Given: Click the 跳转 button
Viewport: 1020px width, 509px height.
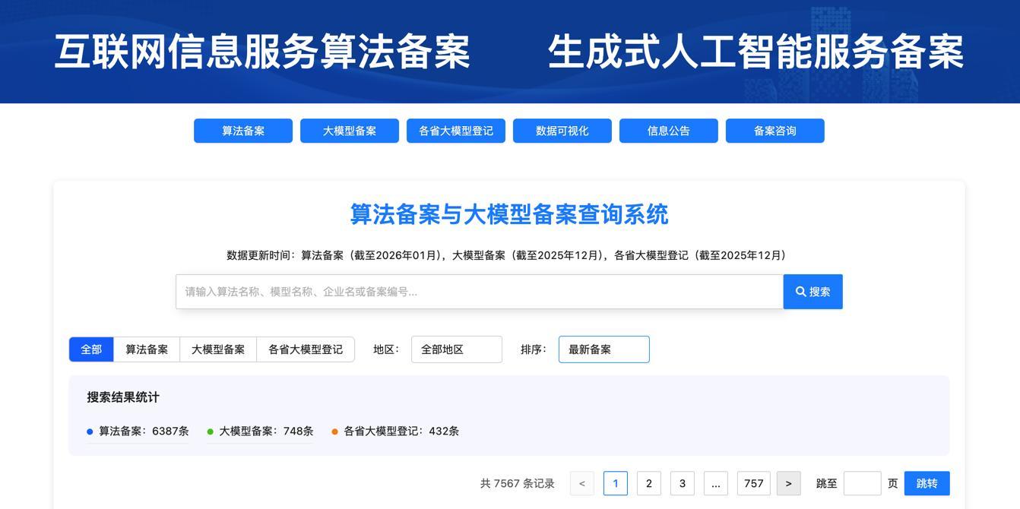Looking at the screenshot, I should [927, 483].
